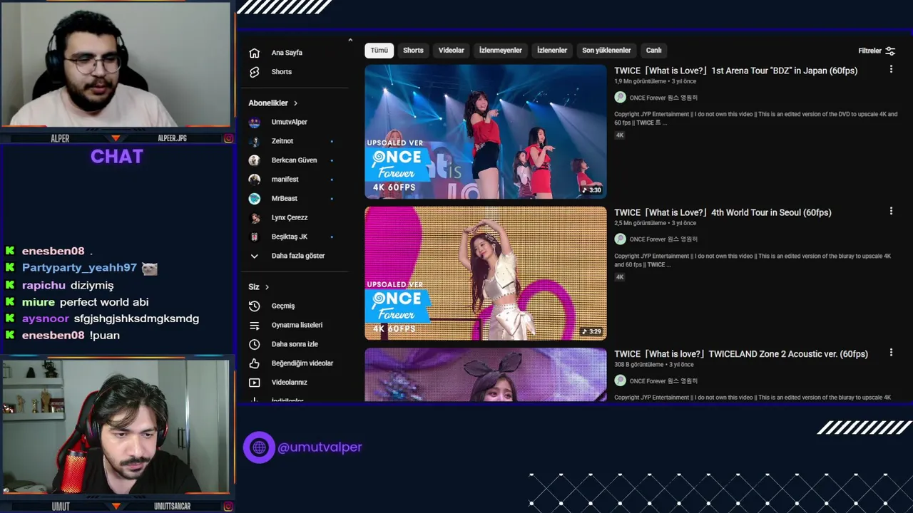Collapse sidebar using top caret arrow

pos(350,40)
